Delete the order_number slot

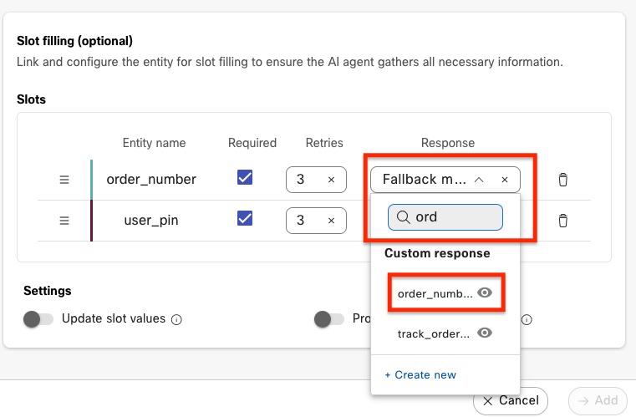tap(563, 180)
